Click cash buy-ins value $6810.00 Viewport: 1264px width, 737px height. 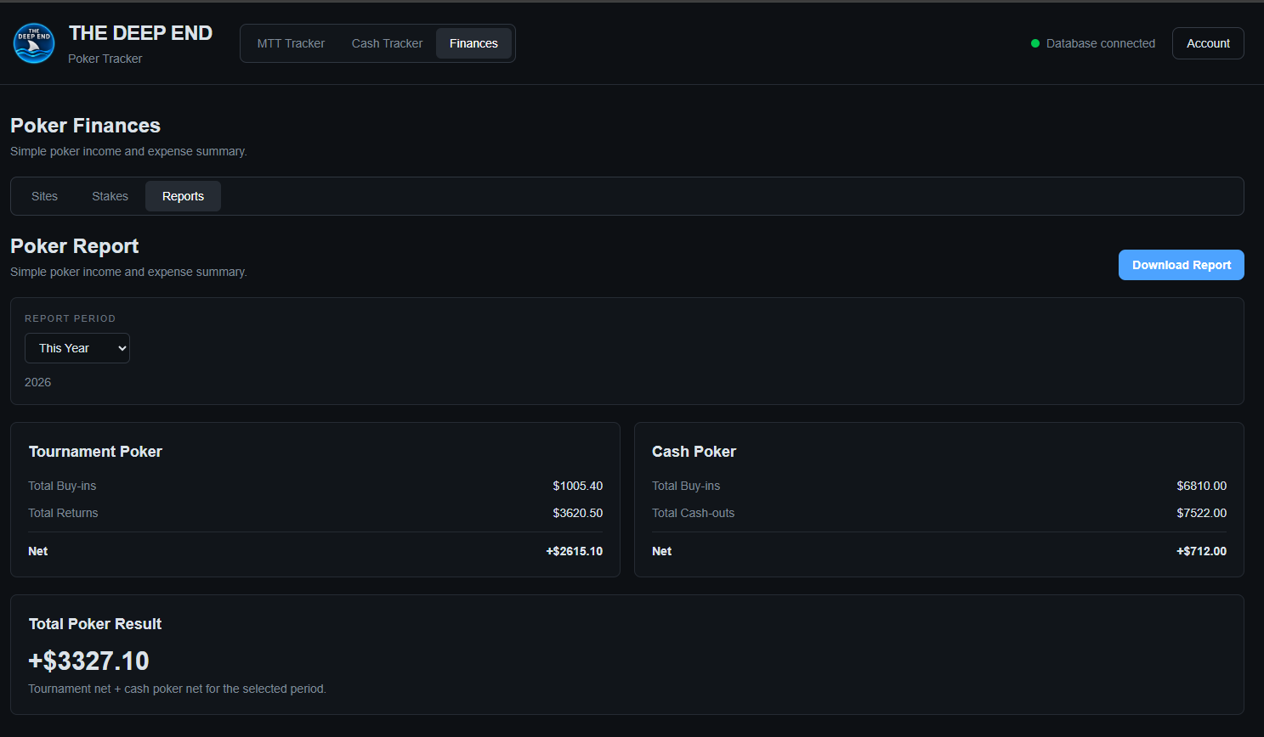[x=1201, y=486]
